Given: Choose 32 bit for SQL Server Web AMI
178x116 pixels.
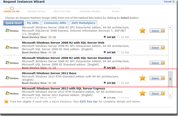Looking at the screenshot, I should tap(118, 52).
